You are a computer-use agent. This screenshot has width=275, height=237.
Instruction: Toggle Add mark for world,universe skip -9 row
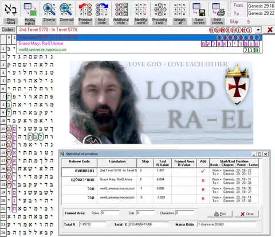pos(203,199)
